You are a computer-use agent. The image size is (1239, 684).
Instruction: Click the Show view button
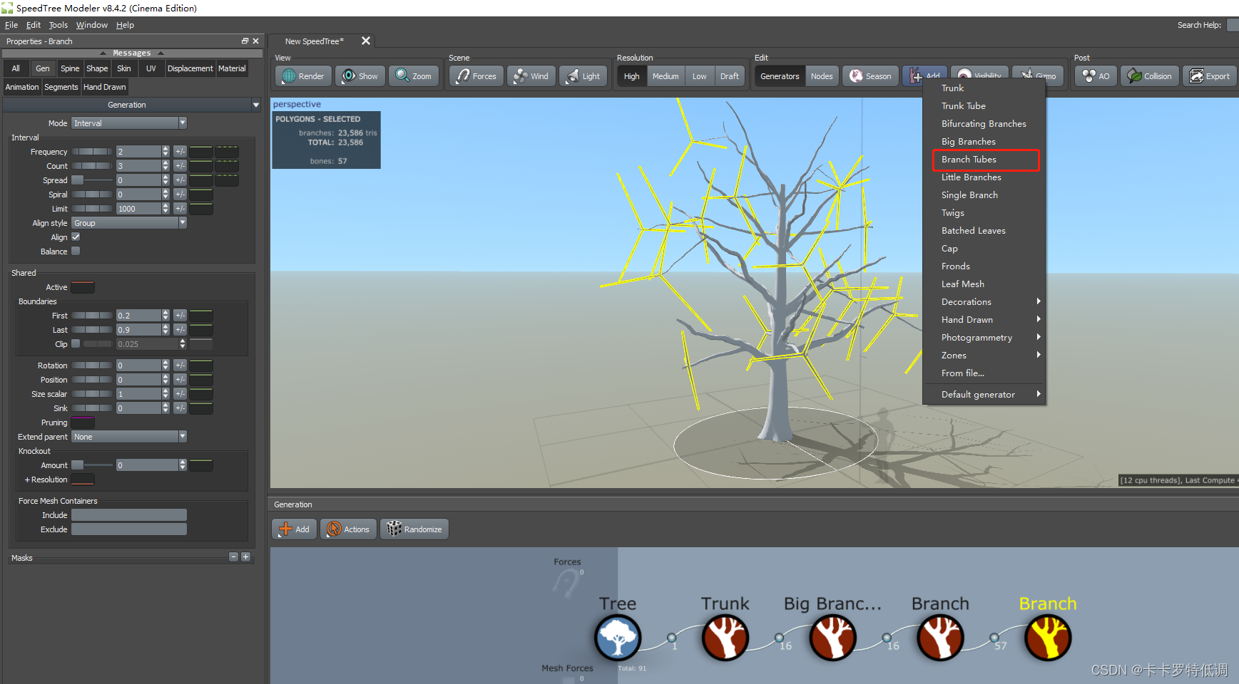click(360, 76)
